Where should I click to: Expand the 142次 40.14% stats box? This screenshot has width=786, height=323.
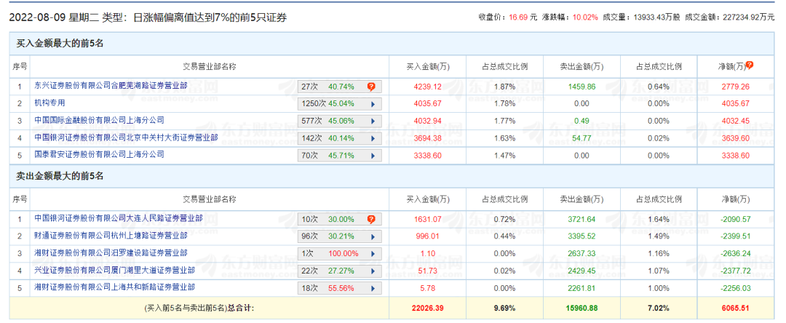pyautogui.click(x=340, y=138)
